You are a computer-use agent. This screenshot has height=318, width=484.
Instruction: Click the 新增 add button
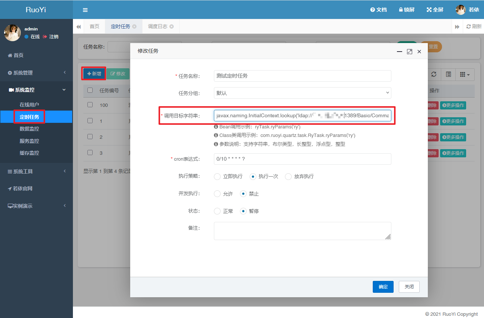[x=94, y=74]
